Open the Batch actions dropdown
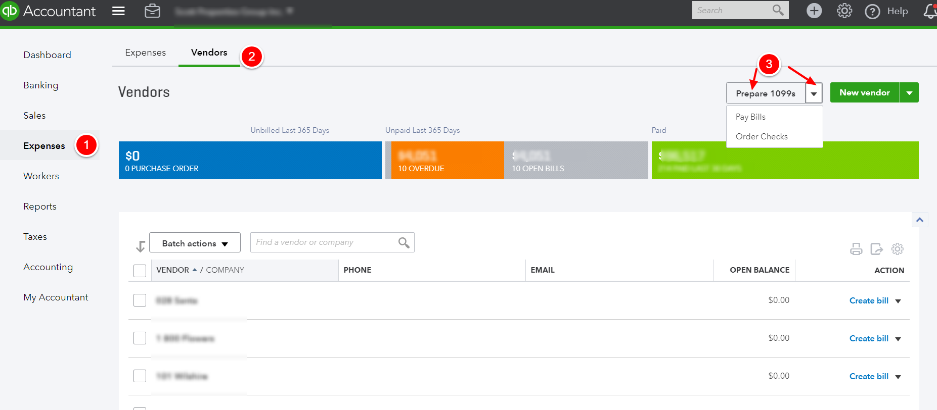937x410 pixels. point(195,243)
